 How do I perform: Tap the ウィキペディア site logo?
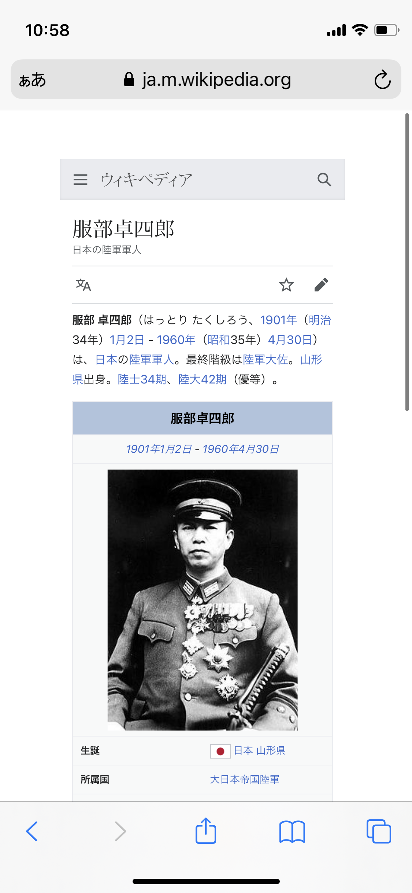click(x=146, y=180)
